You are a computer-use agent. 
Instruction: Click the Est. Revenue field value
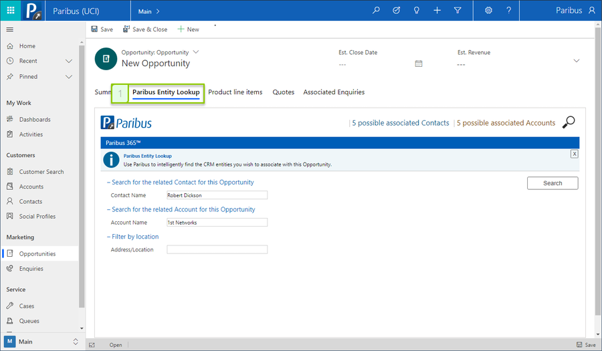tap(461, 64)
